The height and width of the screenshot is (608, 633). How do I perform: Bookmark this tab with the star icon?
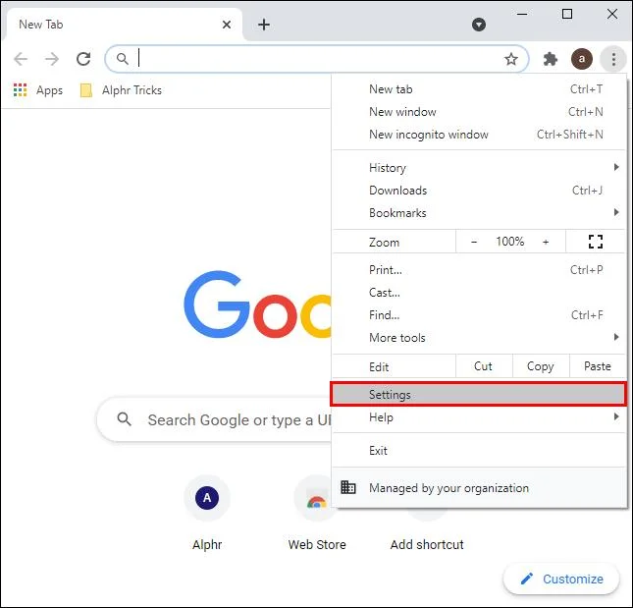point(511,59)
